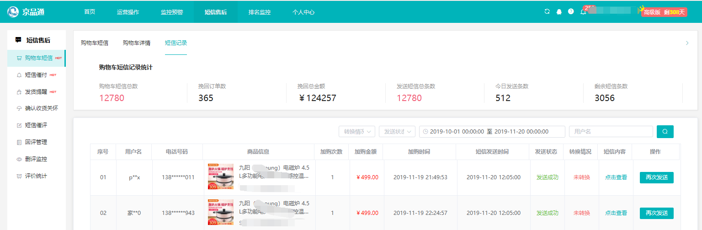Click 点击查看 link in row 02
702x230 pixels.
point(616,213)
